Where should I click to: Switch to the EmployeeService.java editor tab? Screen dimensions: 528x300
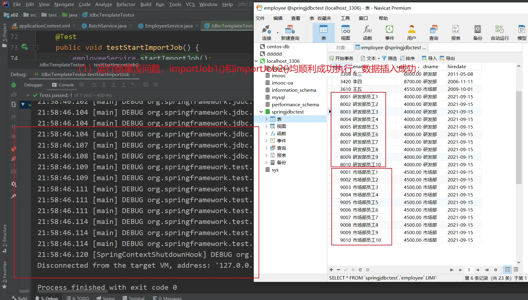tap(169, 26)
